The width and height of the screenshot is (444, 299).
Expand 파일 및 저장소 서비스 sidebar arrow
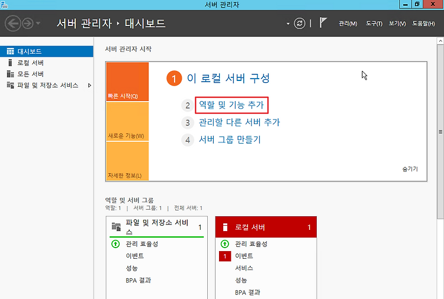point(89,85)
